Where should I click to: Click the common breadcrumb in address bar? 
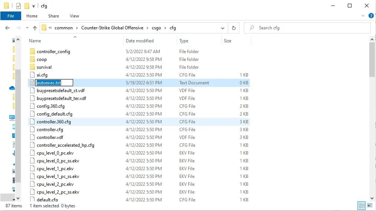point(63,28)
